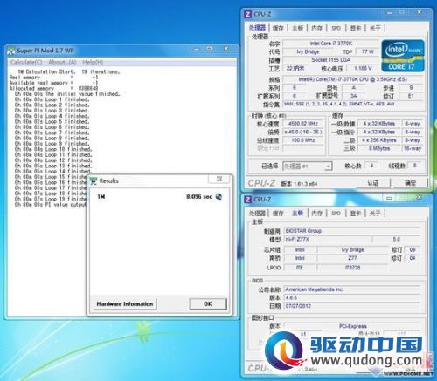Image resolution: width=437 pixels, height=381 pixels.
Task: Open Help menu in Super PI
Action: [93, 62]
